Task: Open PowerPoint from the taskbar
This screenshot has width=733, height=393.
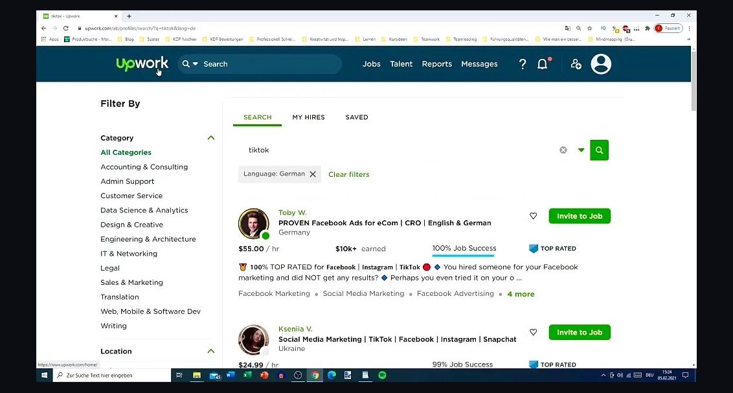Action: click(x=264, y=376)
